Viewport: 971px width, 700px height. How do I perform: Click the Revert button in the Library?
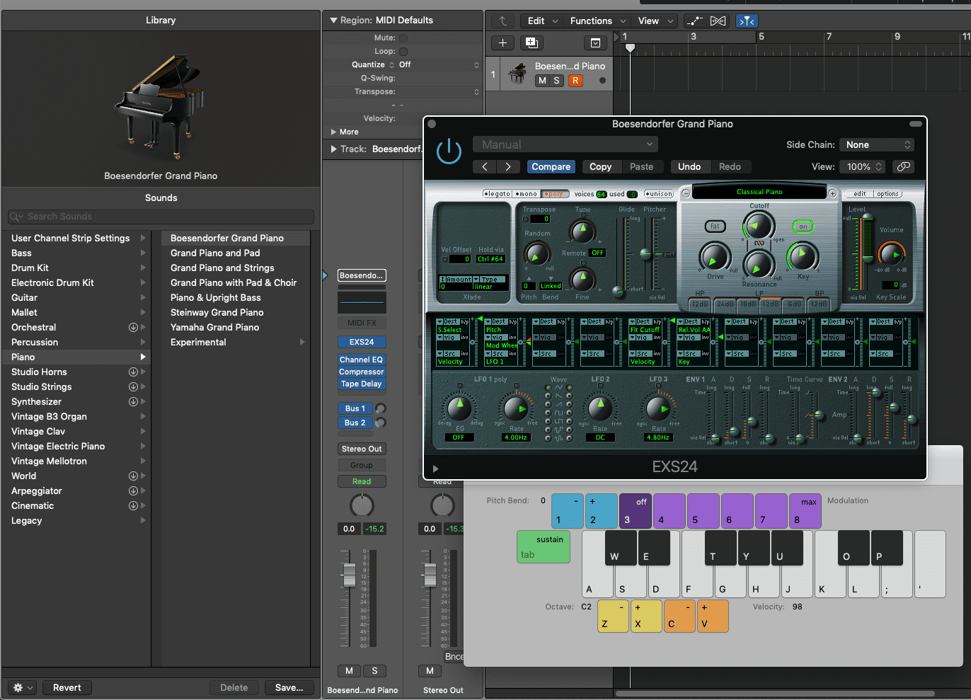(x=67, y=687)
